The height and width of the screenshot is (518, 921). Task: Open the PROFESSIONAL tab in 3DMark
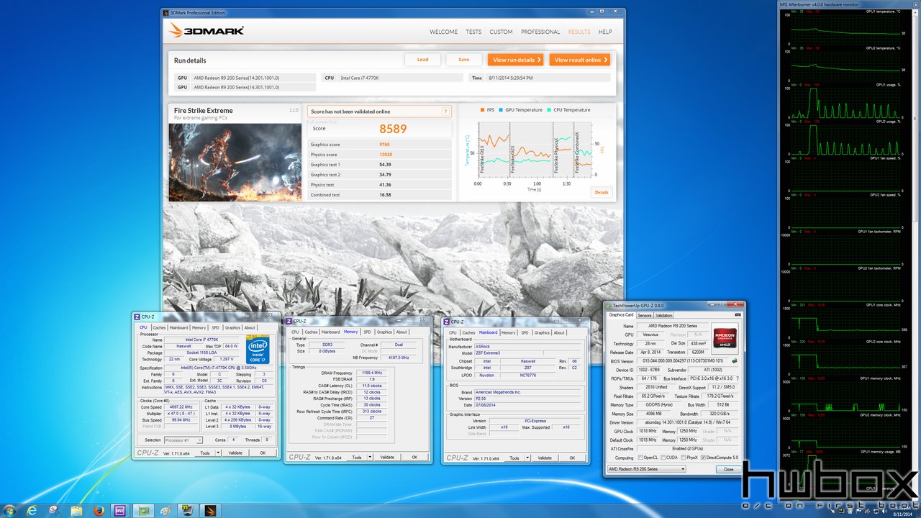point(540,32)
